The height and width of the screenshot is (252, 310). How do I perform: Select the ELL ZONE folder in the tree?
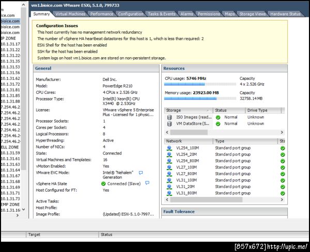10,147
